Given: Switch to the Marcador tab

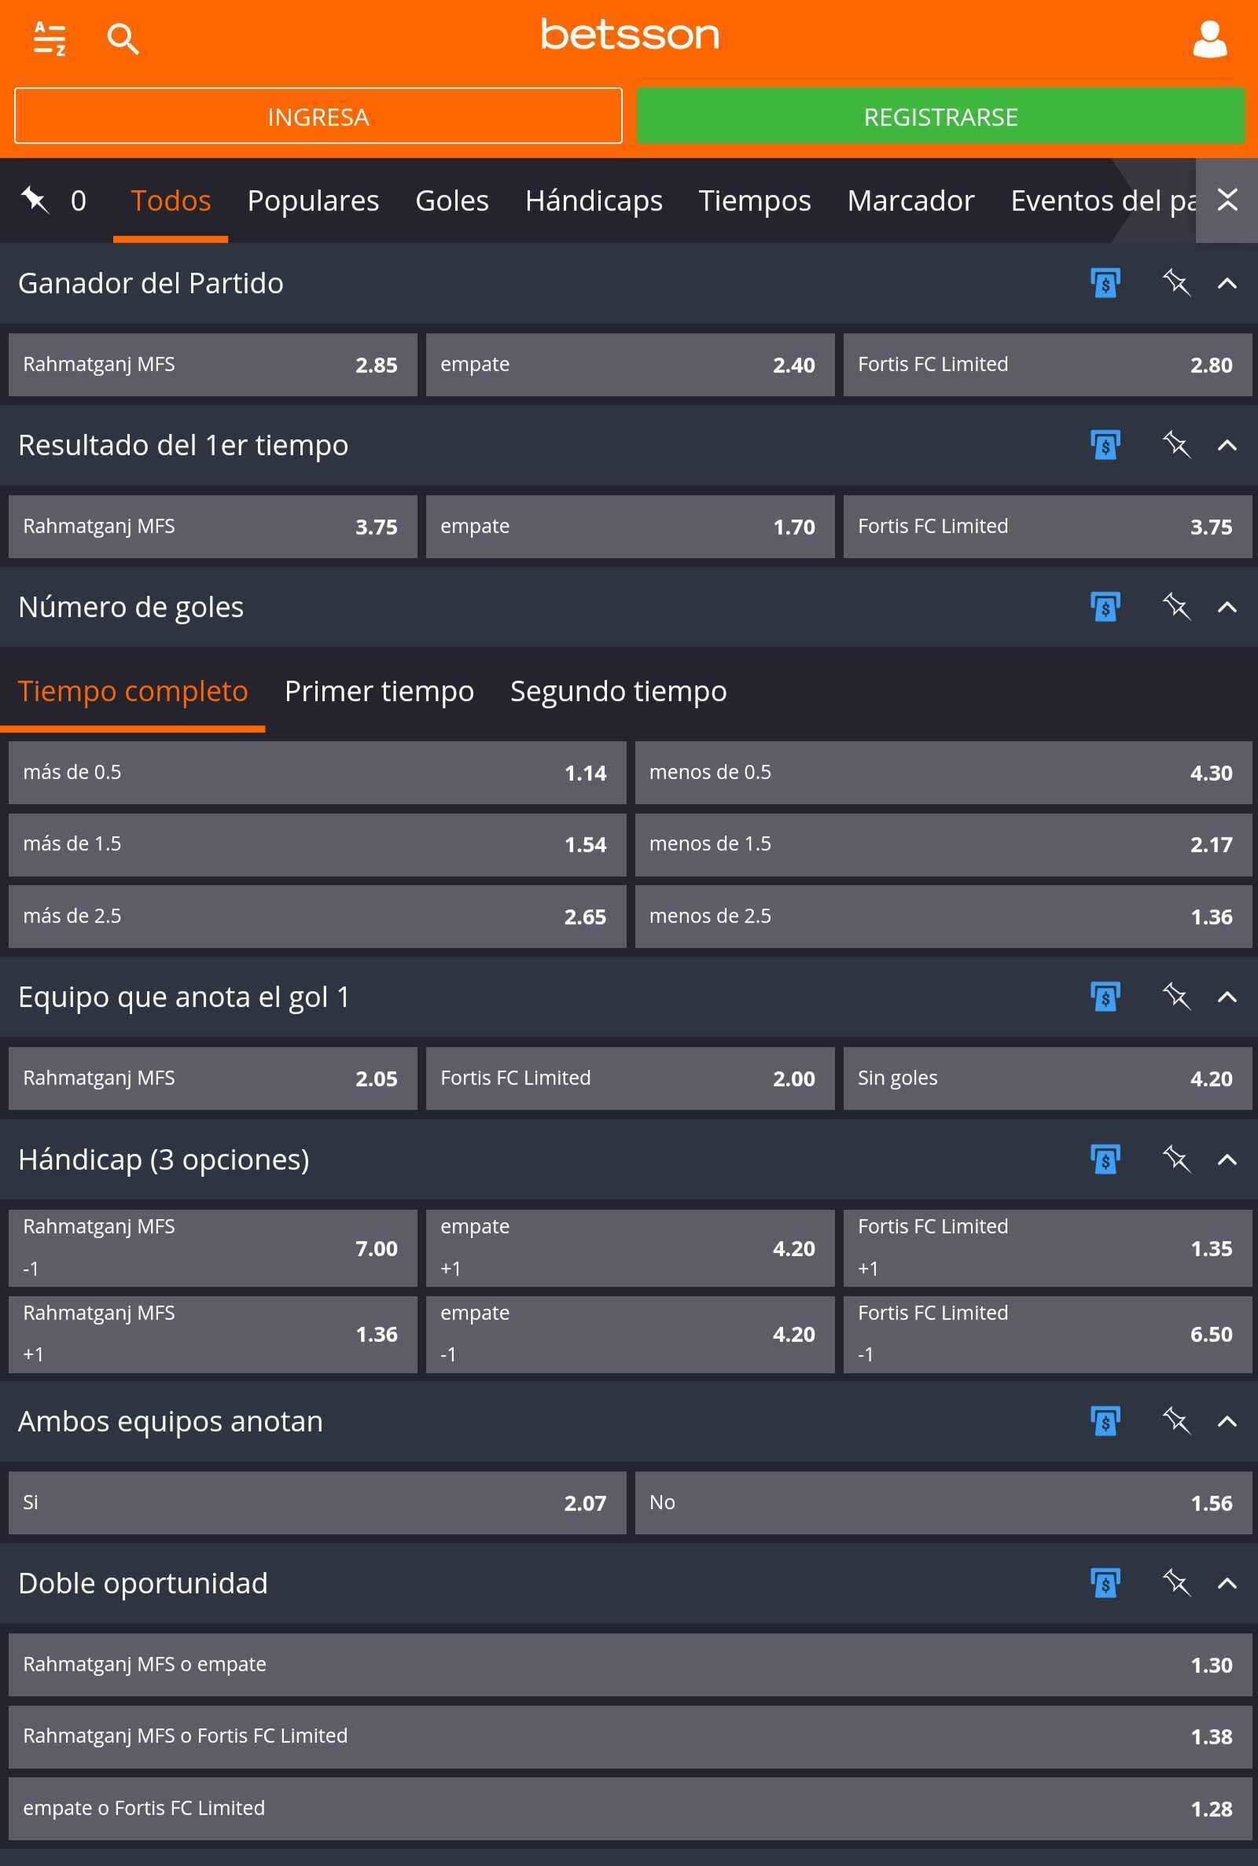Looking at the screenshot, I should pos(910,200).
